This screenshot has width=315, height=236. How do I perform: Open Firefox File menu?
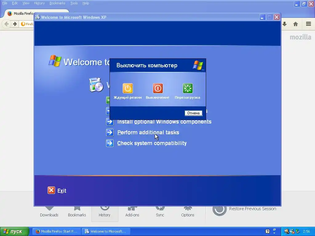(x=5, y=3)
